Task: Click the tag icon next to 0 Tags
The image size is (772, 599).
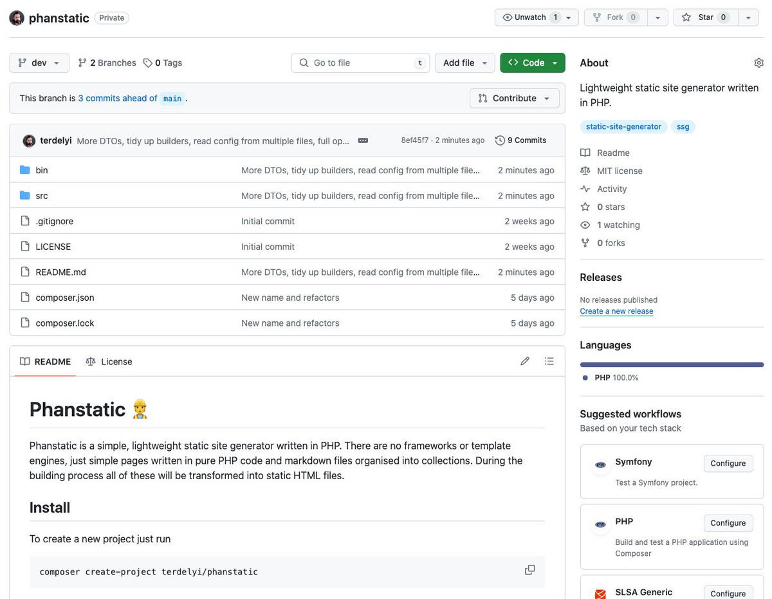Action: [148, 62]
